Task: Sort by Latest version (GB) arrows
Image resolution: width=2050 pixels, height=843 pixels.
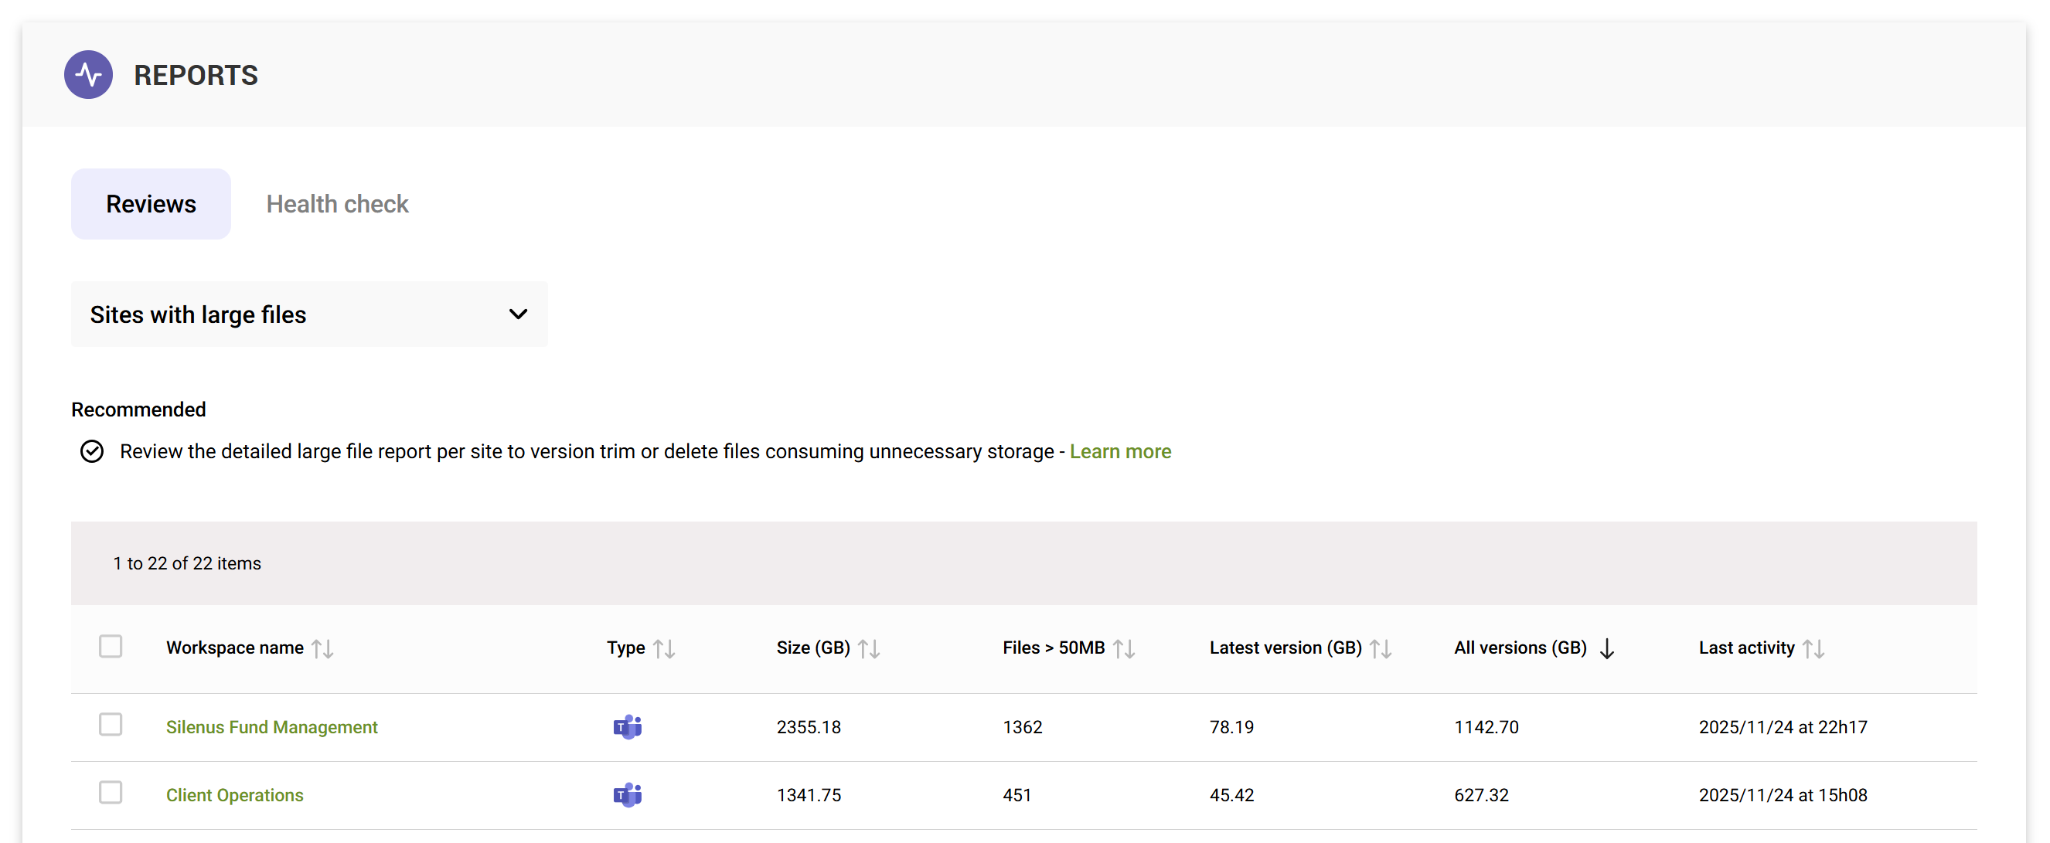Action: tap(1381, 648)
